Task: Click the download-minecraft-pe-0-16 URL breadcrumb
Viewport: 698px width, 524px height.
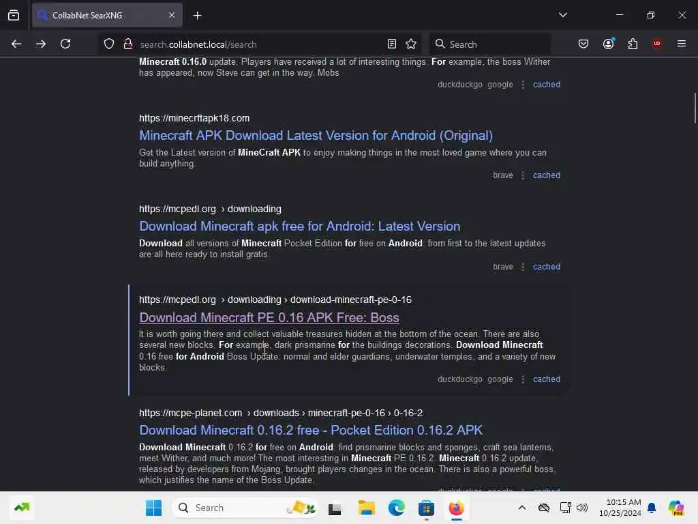Action: click(351, 300)
